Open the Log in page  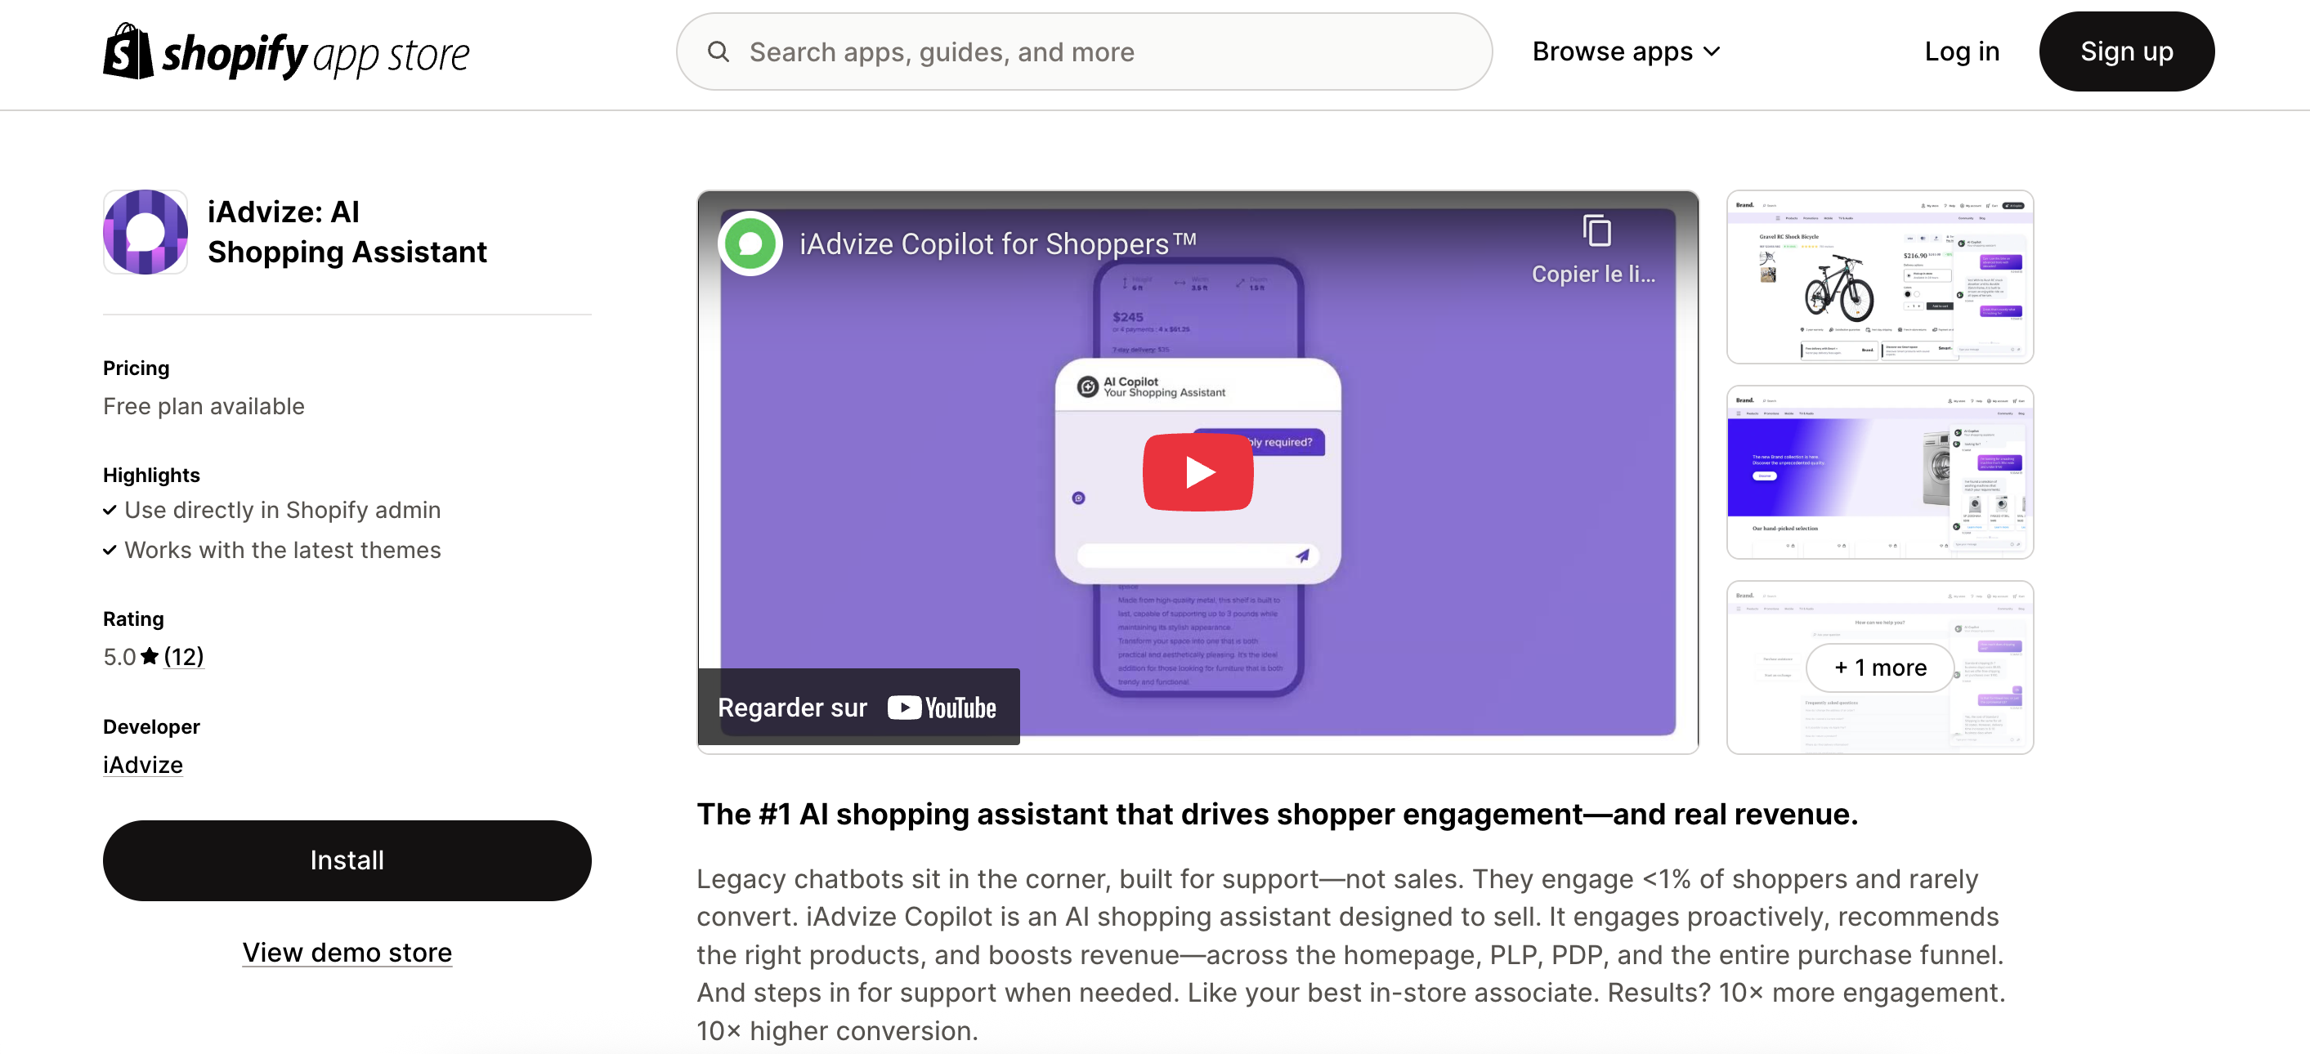(x=1962, y=51)
